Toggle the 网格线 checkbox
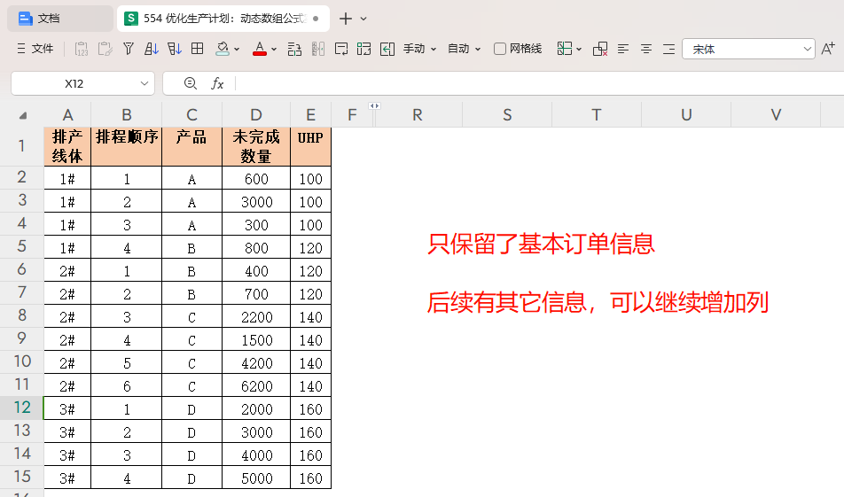Image resolution: width=844 pixels, height=497 pixels. [x=499, y=49]
